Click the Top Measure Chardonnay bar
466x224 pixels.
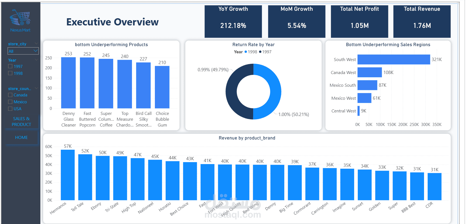(125, 84)
